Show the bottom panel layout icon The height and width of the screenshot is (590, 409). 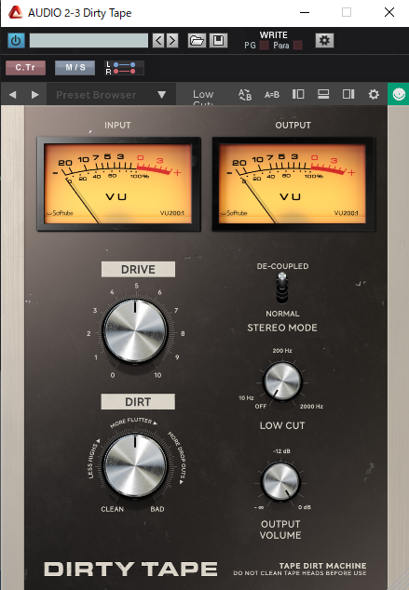click(323, 94)
